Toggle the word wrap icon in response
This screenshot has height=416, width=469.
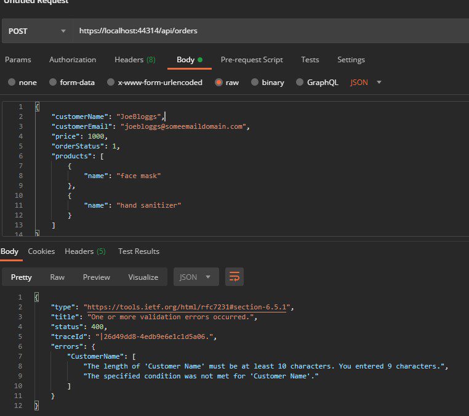point(235,277)
